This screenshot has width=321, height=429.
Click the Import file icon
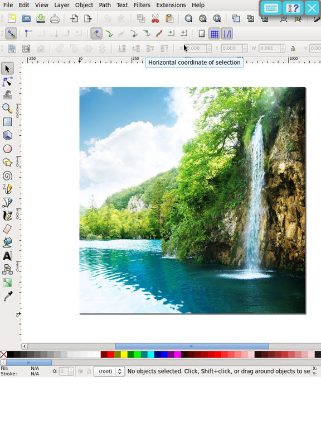pos(74,18)
